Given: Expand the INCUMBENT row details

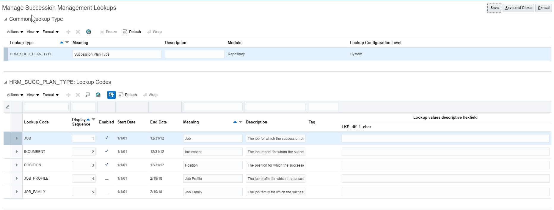Looking at the screenshot, I should pos(17,152).
